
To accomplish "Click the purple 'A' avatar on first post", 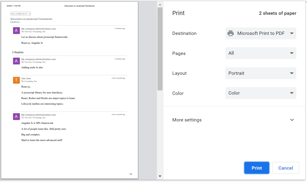I will tap(16, 30).
